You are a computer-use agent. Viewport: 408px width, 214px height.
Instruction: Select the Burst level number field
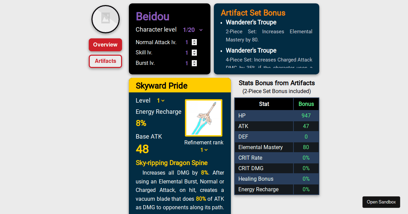point(187,63)
